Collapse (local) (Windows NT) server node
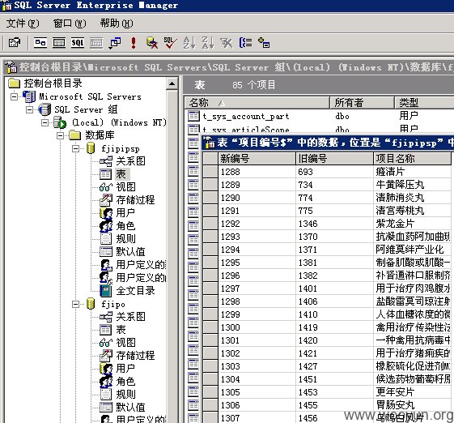This screenshot has width=454, height=423. [x=45, y=122]
